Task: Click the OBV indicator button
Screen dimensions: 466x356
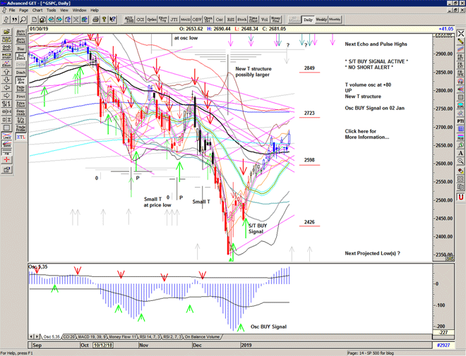Action: point(197,20)
